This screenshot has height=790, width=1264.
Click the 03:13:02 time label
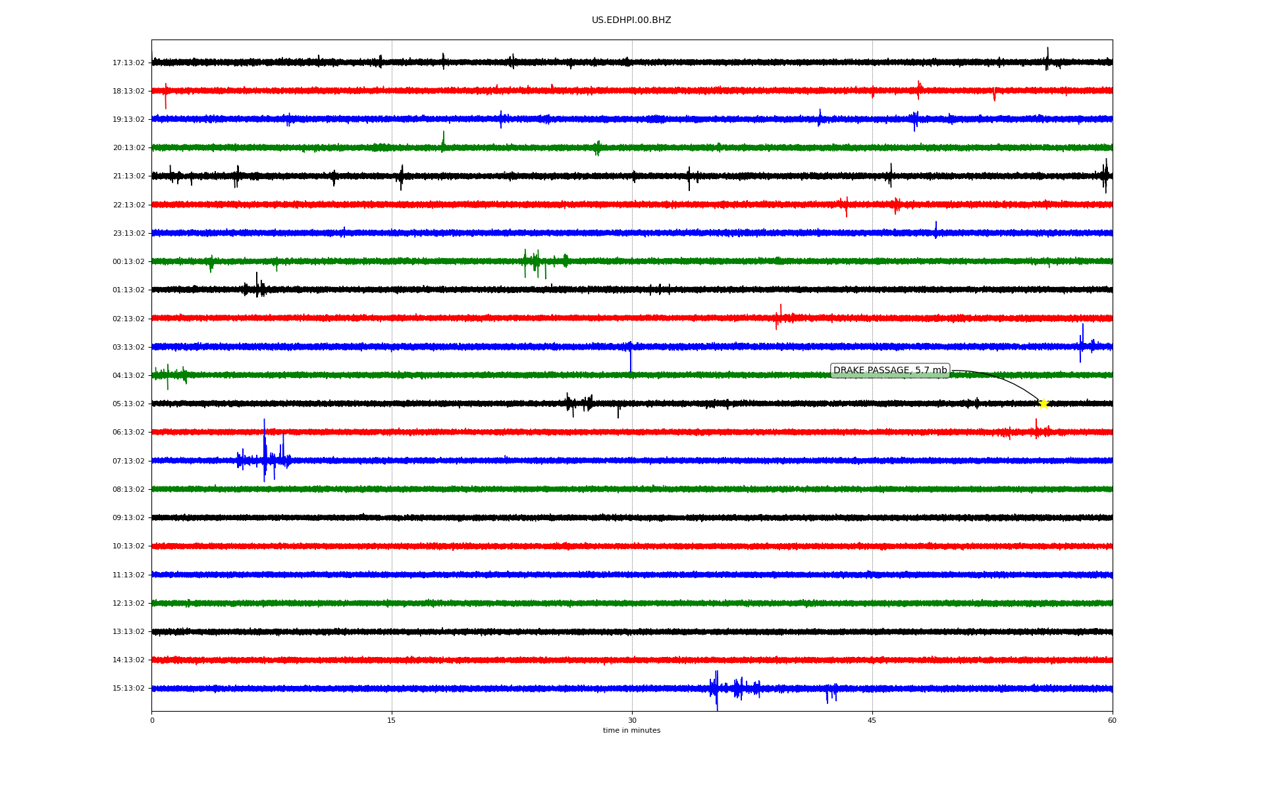click(128, 348)
